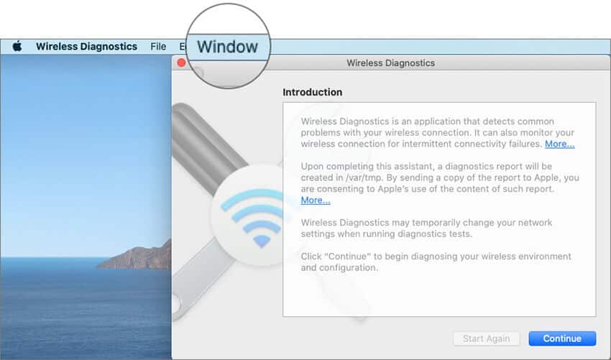Open the More link about connectivity failures
Image resolution: width=611 pixels, height=360 pixels.
click(559, 144)
